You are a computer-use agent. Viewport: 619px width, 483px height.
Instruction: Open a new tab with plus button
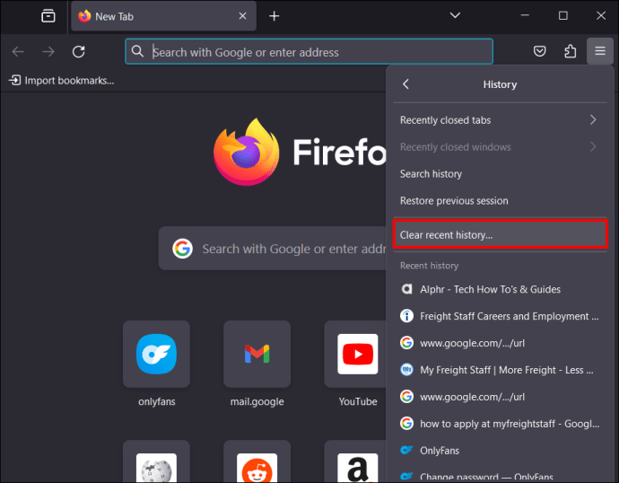[x=274, y=16]
